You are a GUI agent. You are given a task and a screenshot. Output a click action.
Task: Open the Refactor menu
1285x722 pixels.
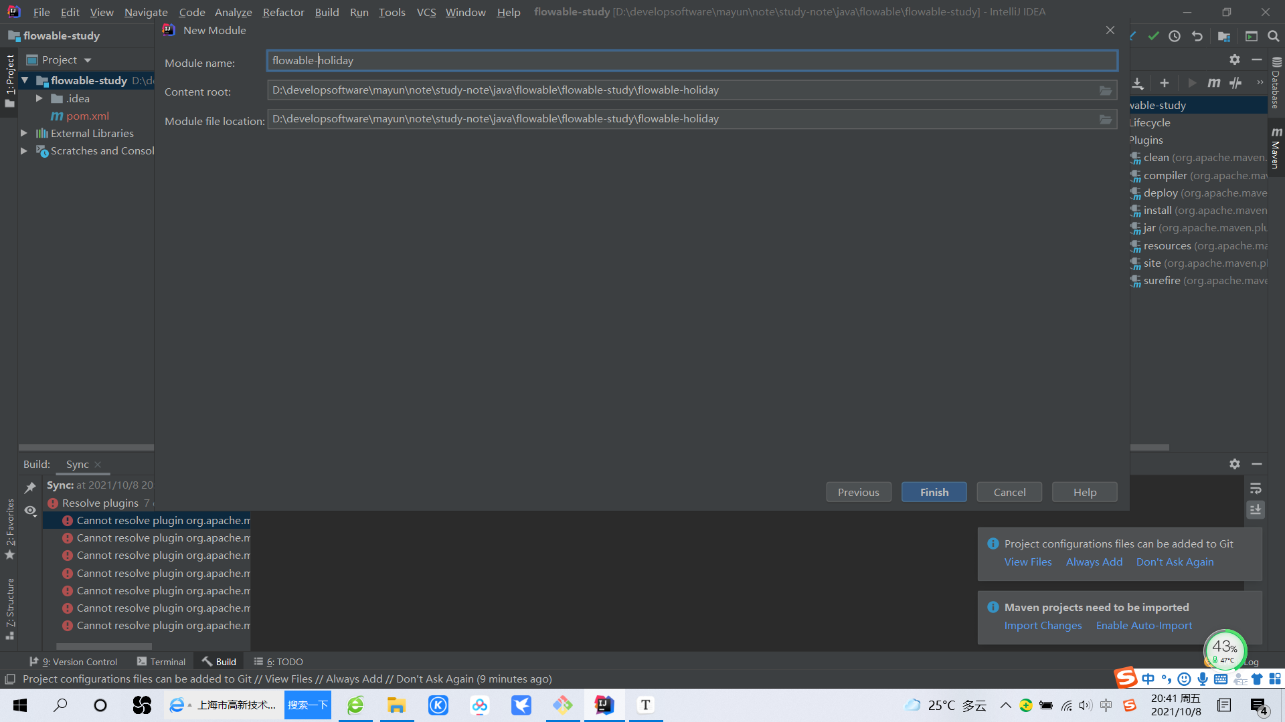pyautogui.click(x=283, y=12)
